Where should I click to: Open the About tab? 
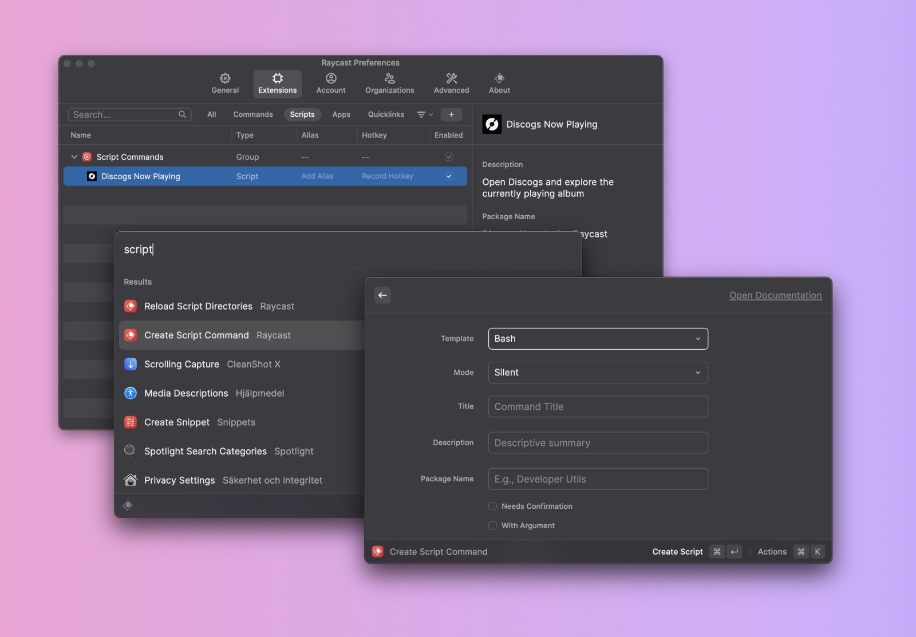[499, 84]
